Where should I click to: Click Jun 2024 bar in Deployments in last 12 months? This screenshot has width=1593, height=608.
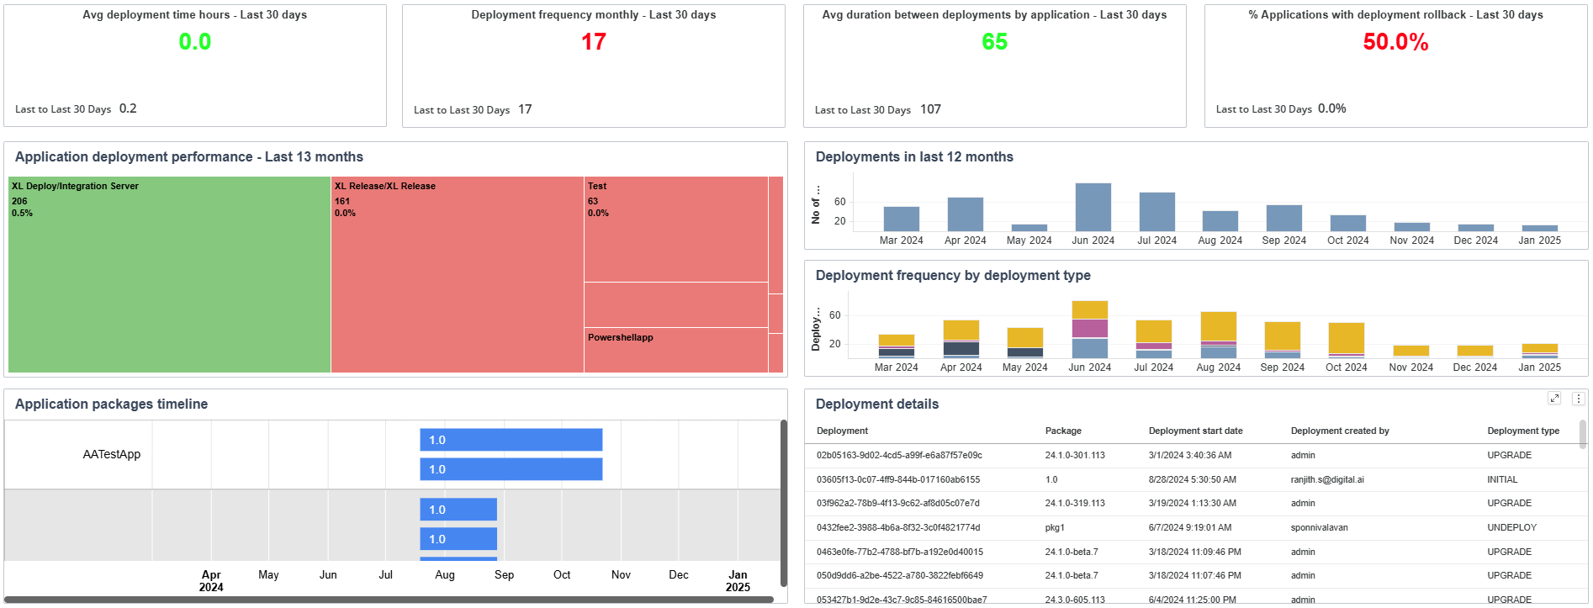coord(1093,207)
